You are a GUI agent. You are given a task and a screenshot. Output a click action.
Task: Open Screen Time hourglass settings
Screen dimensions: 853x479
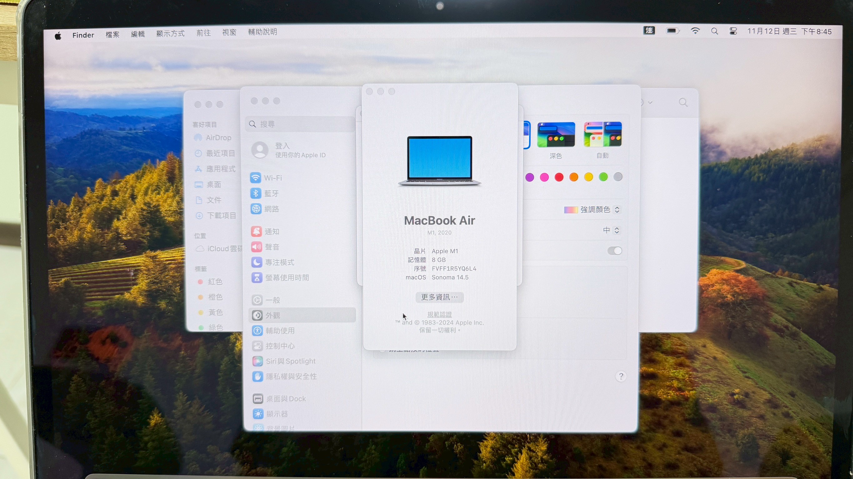[x=257, y=278]
